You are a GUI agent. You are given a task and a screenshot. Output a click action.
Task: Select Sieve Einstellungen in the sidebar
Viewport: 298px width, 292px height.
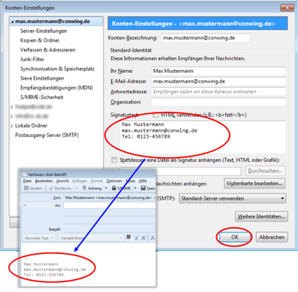pos(42,78)
